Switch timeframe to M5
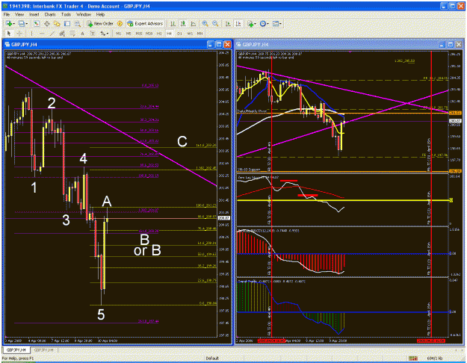Viewport: 467px width, 363px height. (x=129, y=34)
